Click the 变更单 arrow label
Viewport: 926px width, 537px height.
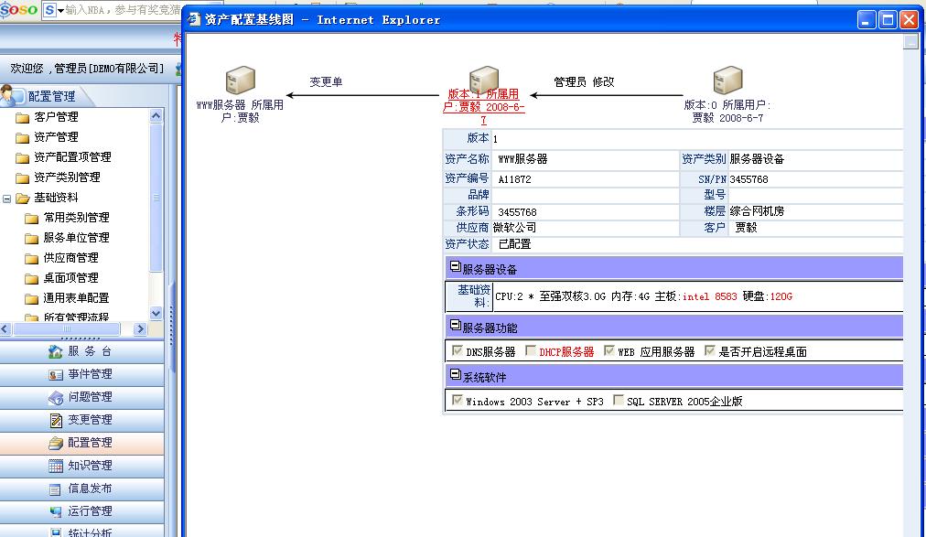(326, 82)
